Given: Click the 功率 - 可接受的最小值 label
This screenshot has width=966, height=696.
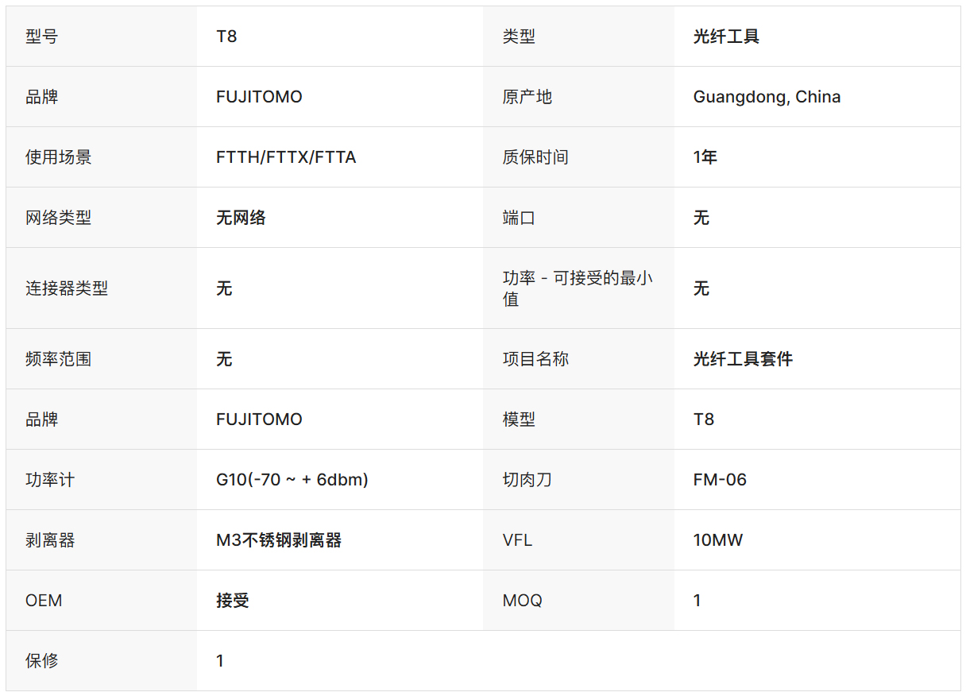Looking at the screenshot, I should pyautogui.click(x=578, y=288).
